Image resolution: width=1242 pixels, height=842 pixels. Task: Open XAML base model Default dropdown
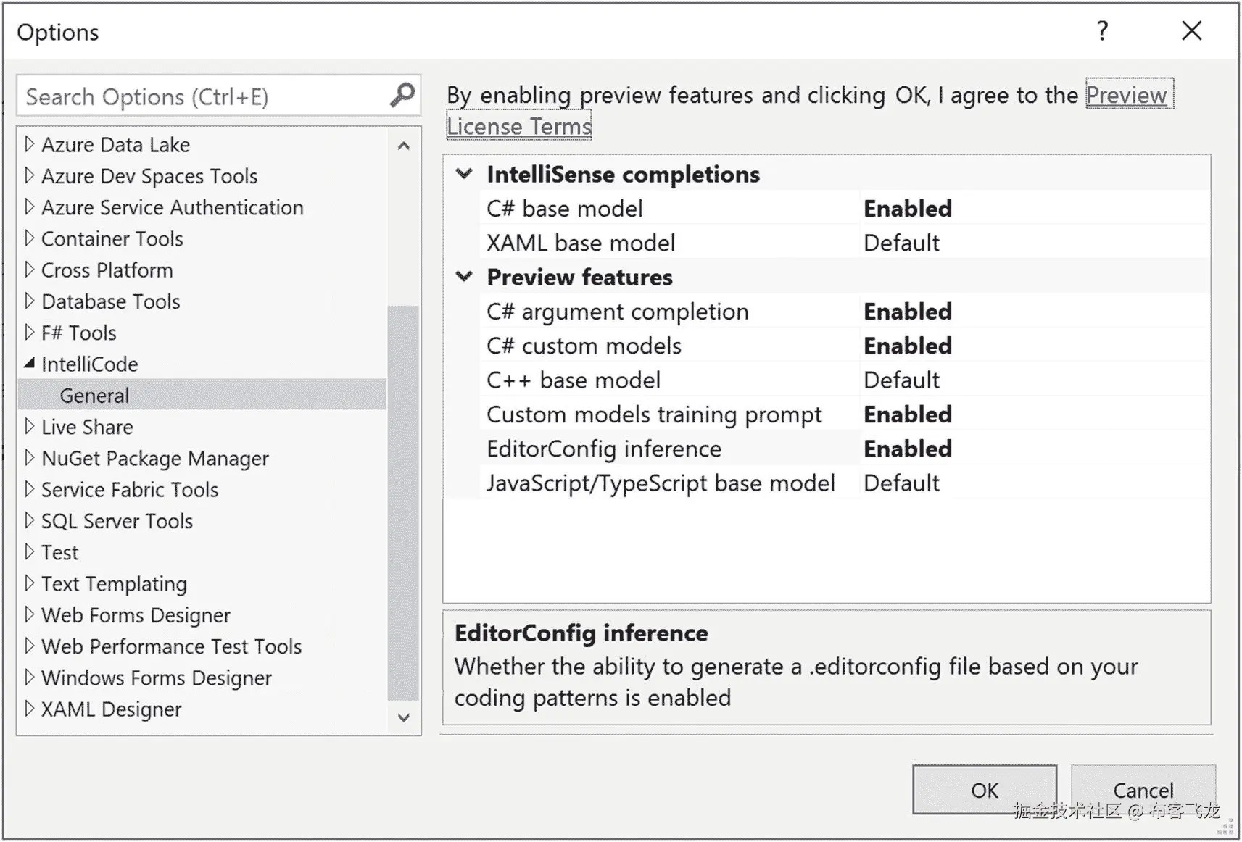click(x=901, y=243)
